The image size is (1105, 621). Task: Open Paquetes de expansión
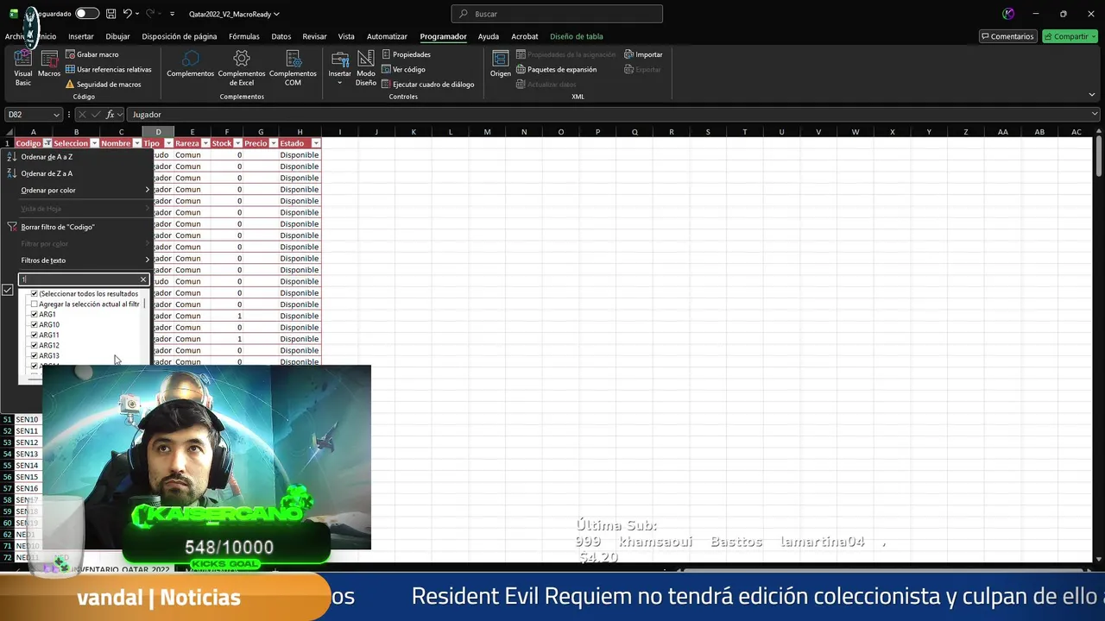click(556, 69)
